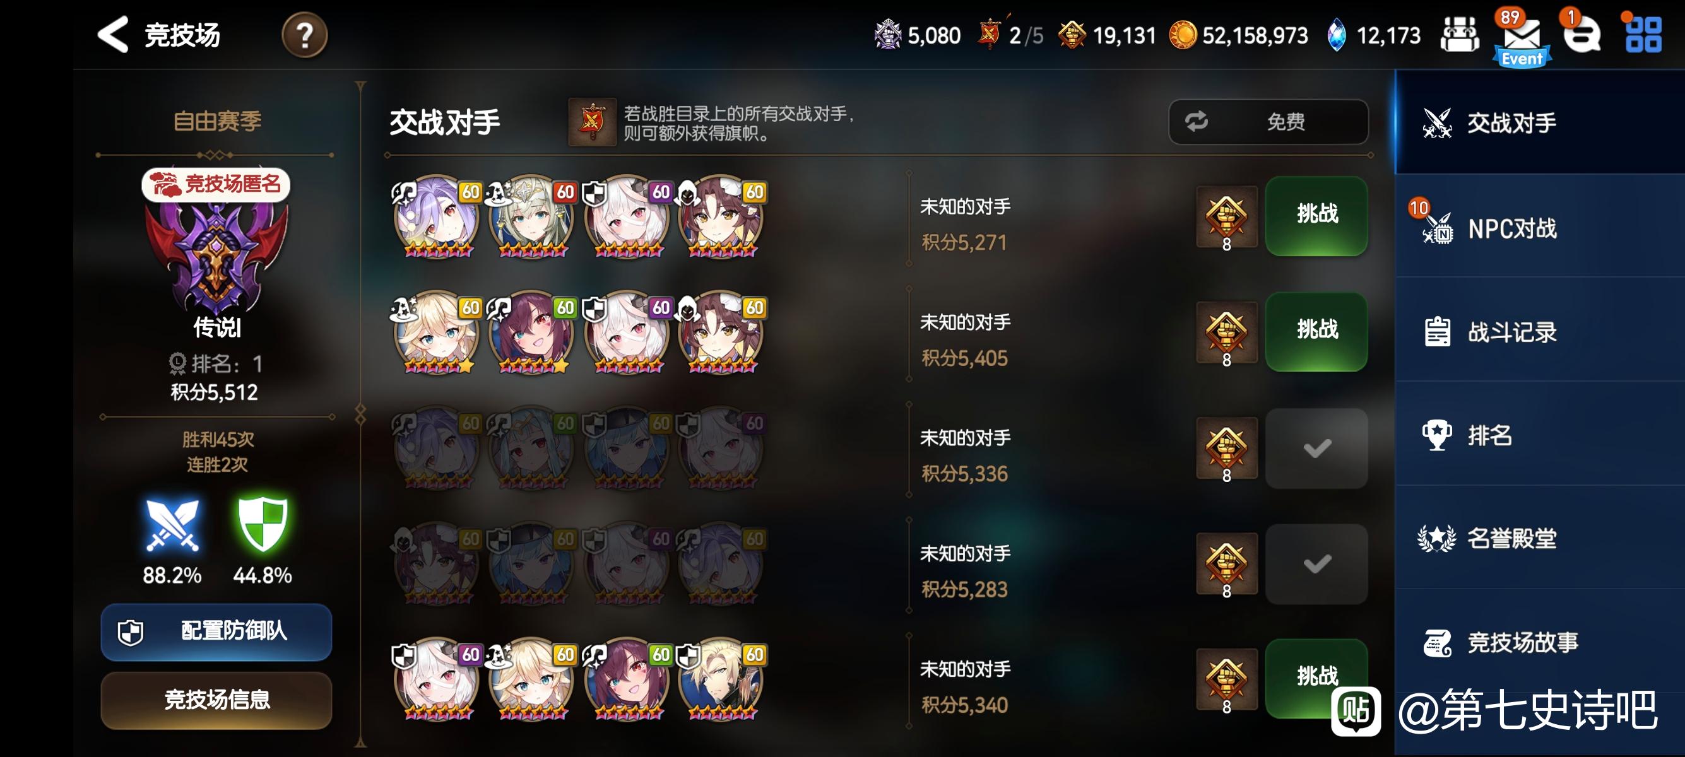Open the guild castle icon in top bar

[1459, 35]
